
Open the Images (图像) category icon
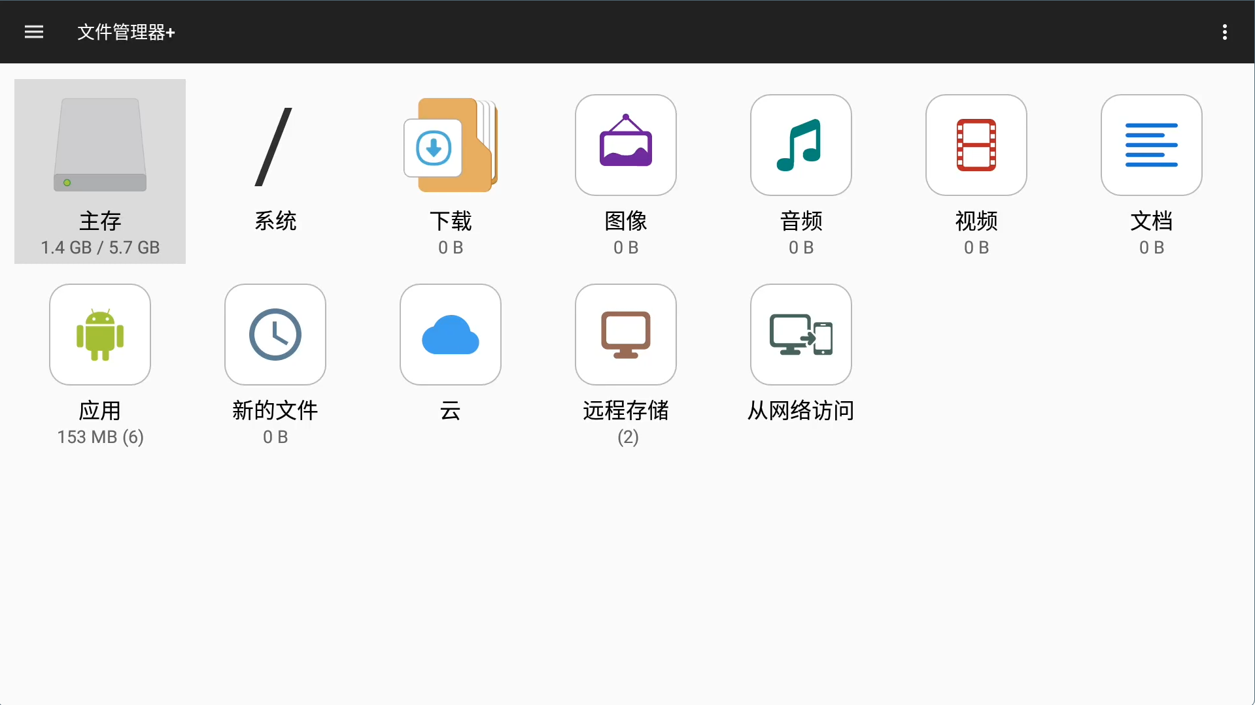pyautogui.click(x=626, y=145)
